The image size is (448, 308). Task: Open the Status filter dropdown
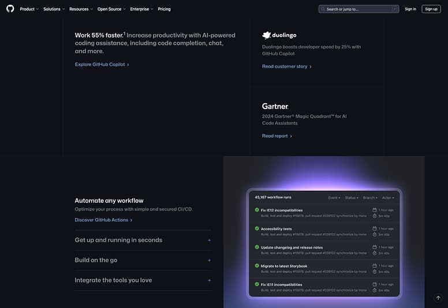click(352, 197)
